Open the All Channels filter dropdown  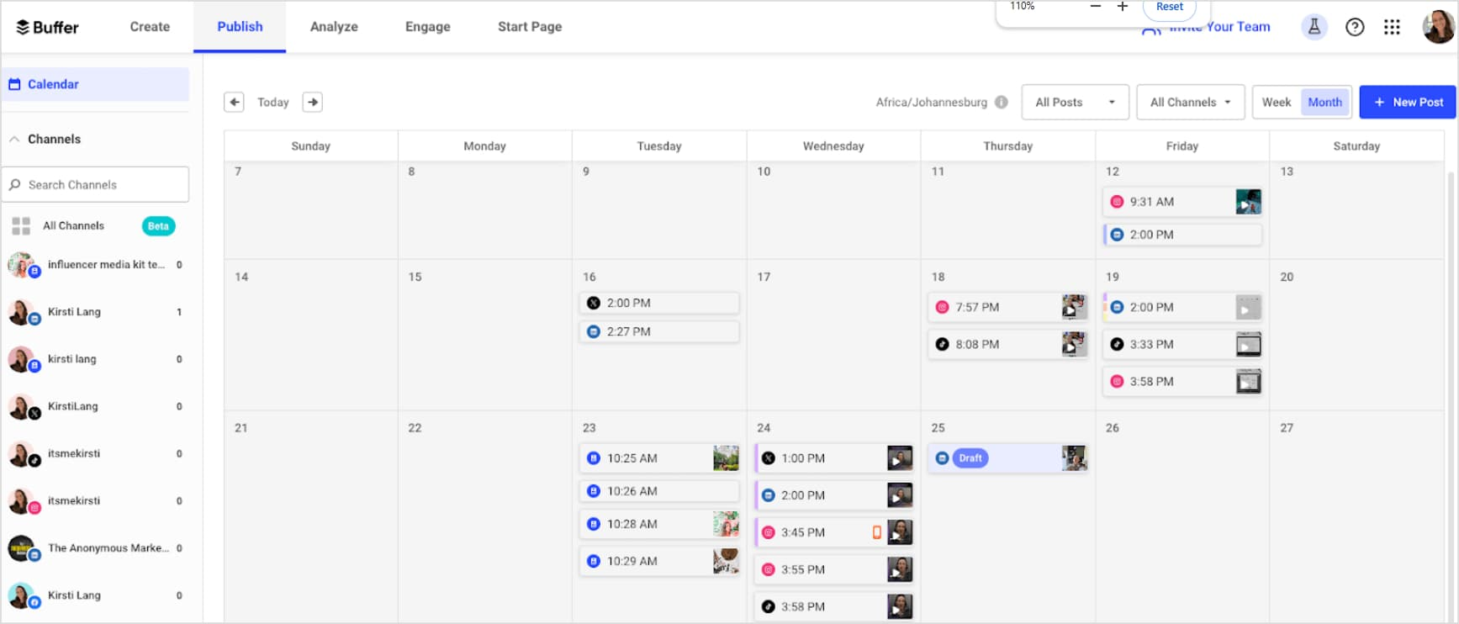1190,102
